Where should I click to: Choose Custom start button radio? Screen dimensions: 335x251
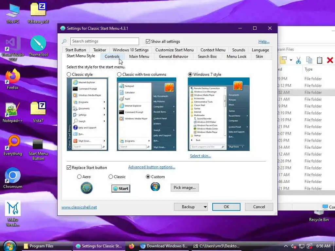coord(148,177)
